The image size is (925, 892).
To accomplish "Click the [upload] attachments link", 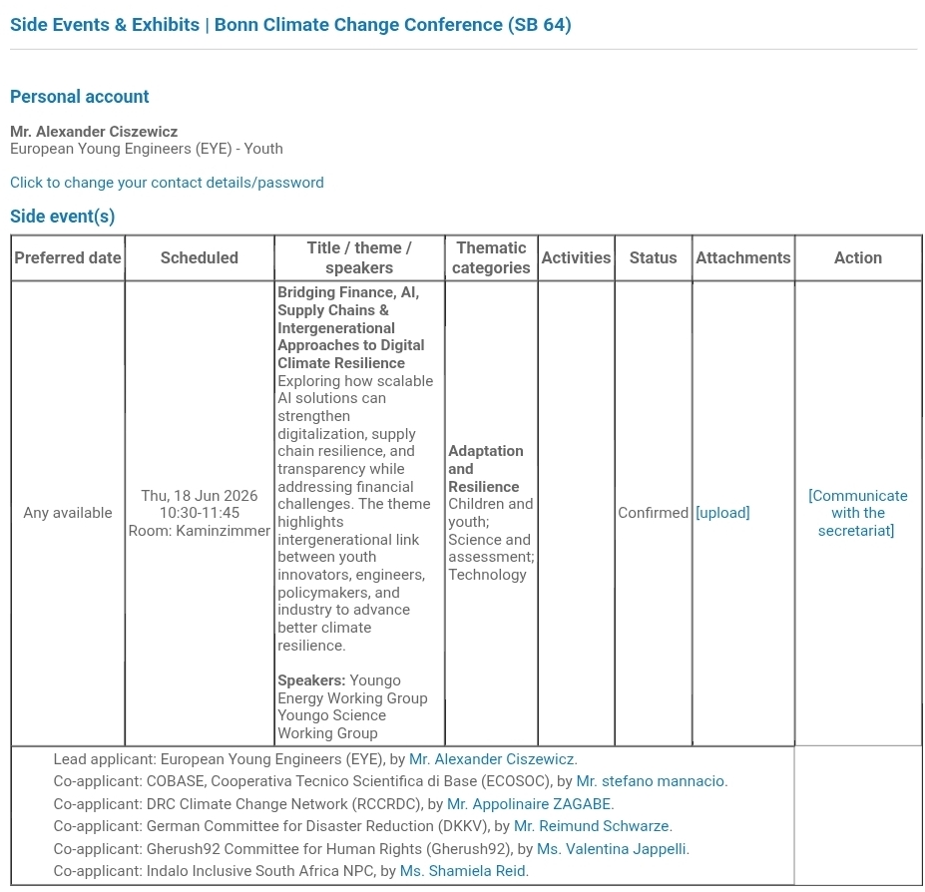I will 722,513.
